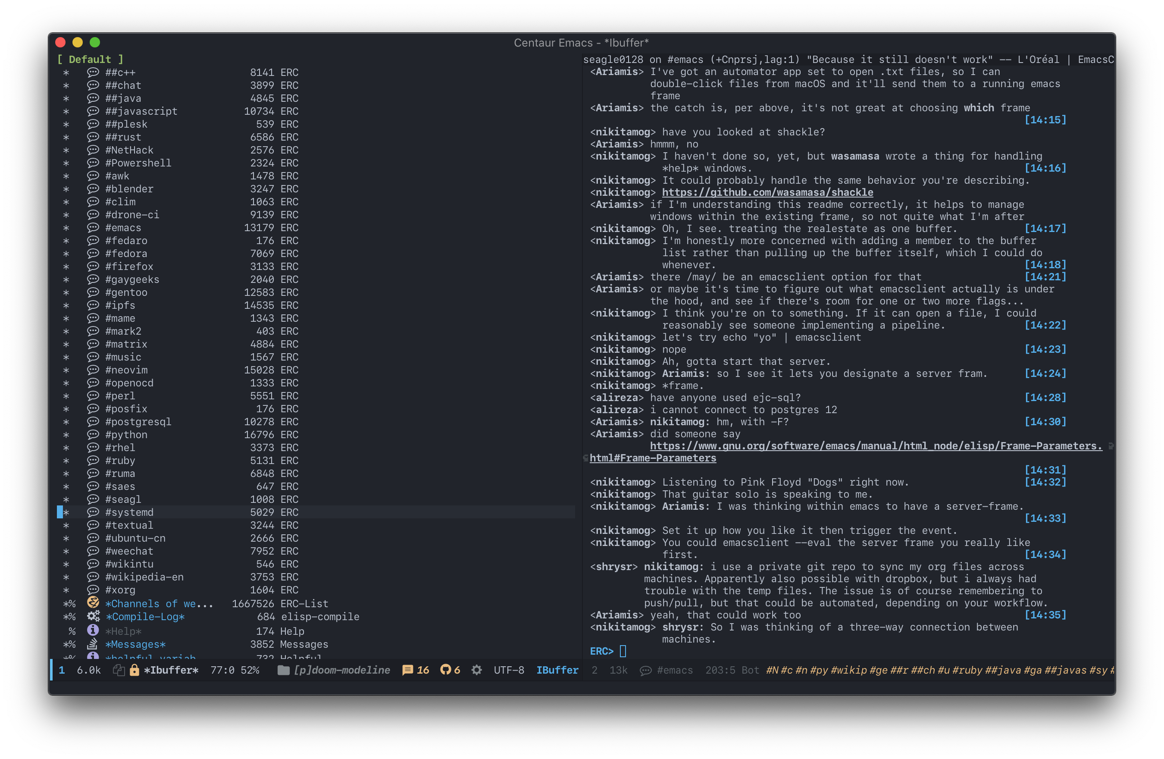Image resolution: width=1164 pixels, height=759 pixels.
Task: Click the buffers copy icon in modeline
Action: pyautogui.click(x=119, y=670)
